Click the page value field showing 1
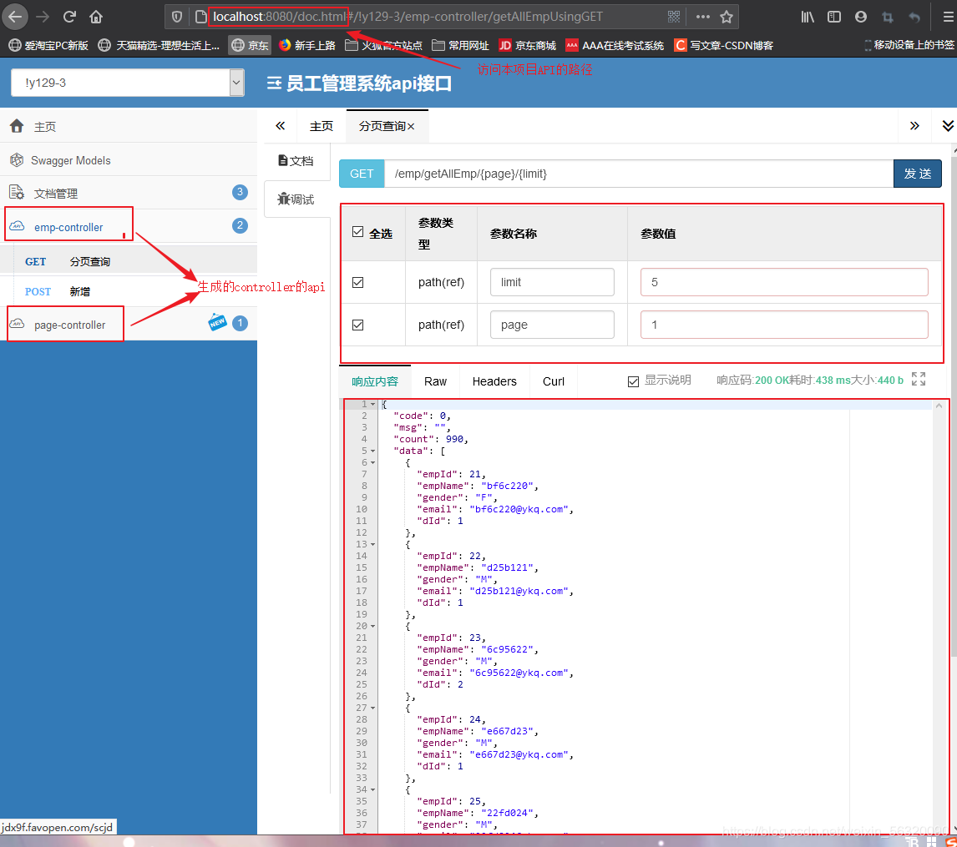Viewport: 957px width, 847px height. tap(784, 325)
